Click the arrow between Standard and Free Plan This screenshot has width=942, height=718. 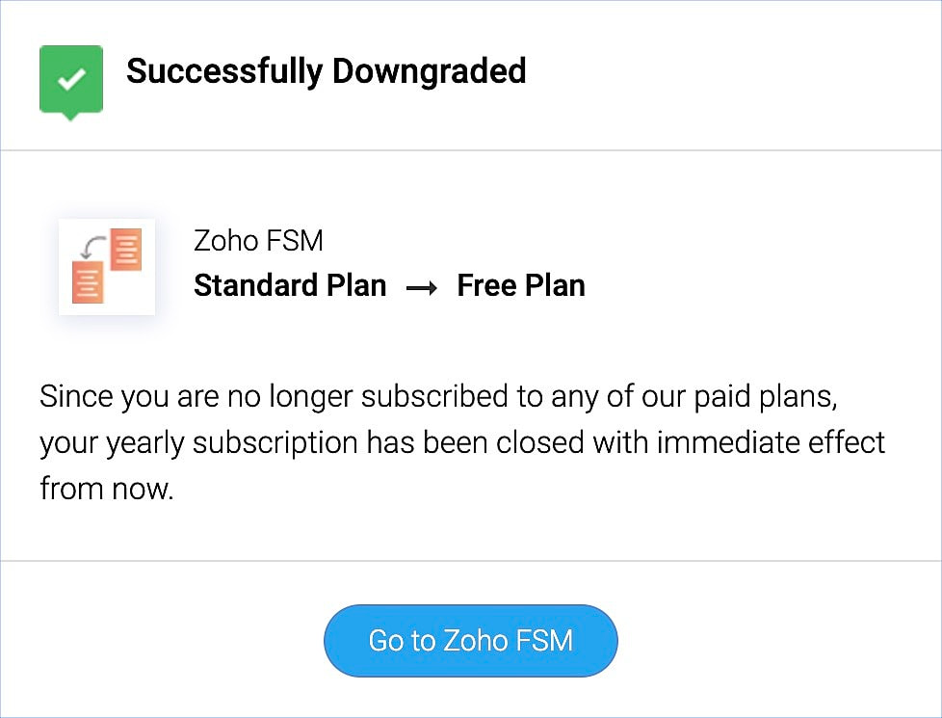point(422,287)
